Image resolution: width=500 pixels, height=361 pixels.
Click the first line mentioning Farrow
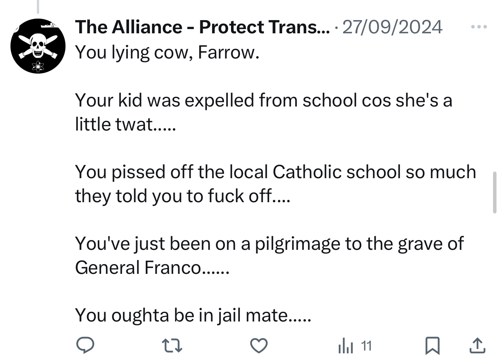coord(167,52)
